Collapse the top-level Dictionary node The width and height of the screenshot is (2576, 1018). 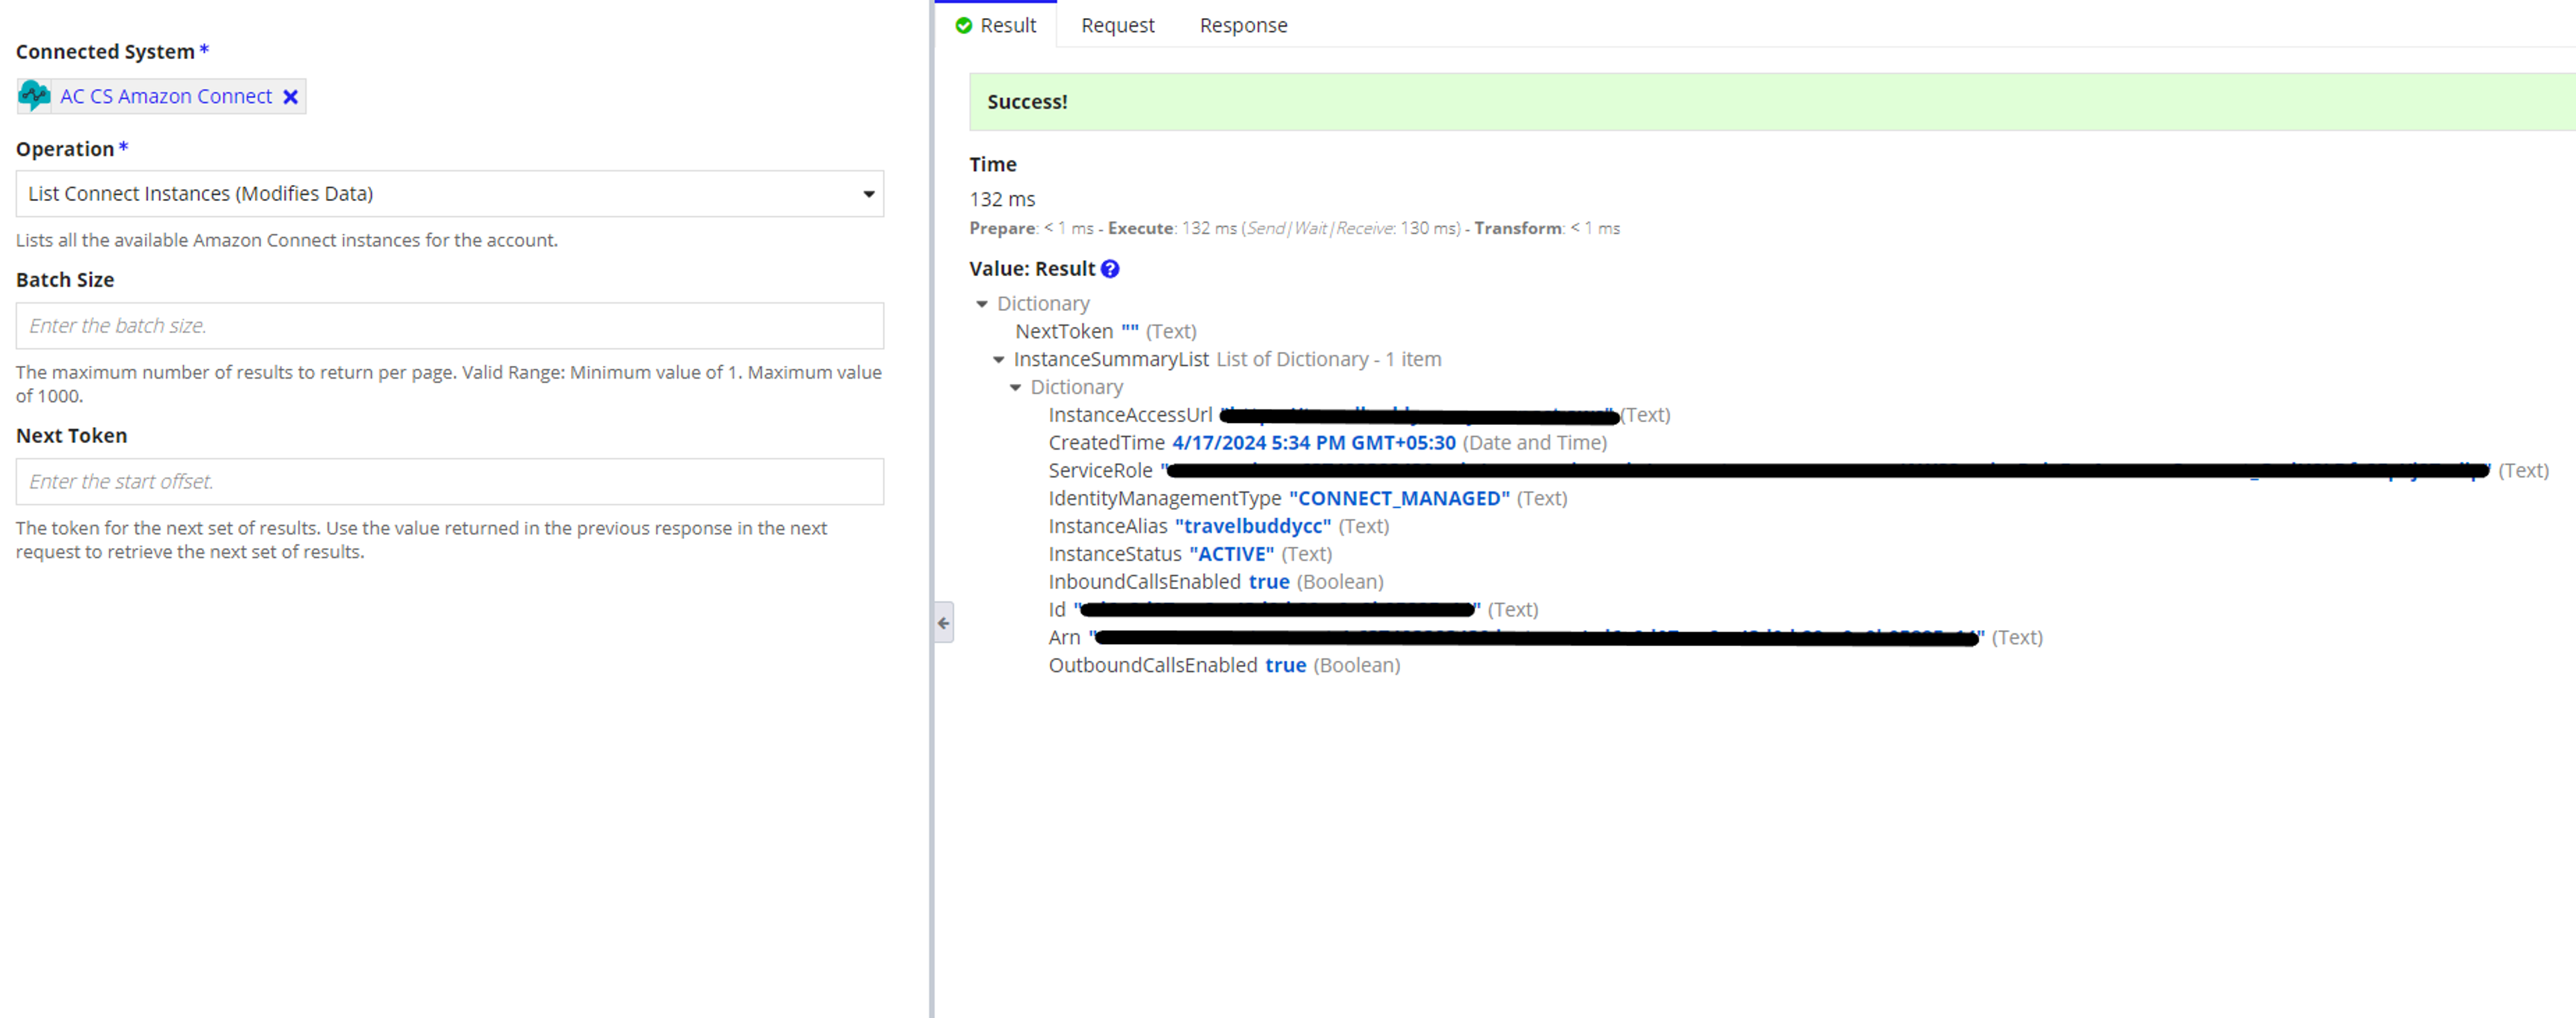(x=982, y=304)
